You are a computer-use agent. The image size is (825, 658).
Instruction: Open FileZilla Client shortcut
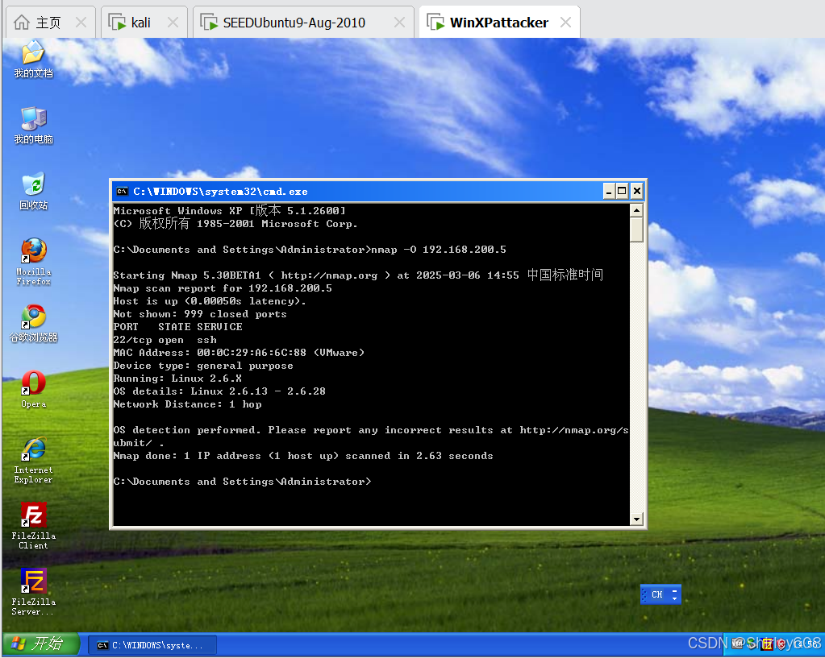click(x=33, y=526)
